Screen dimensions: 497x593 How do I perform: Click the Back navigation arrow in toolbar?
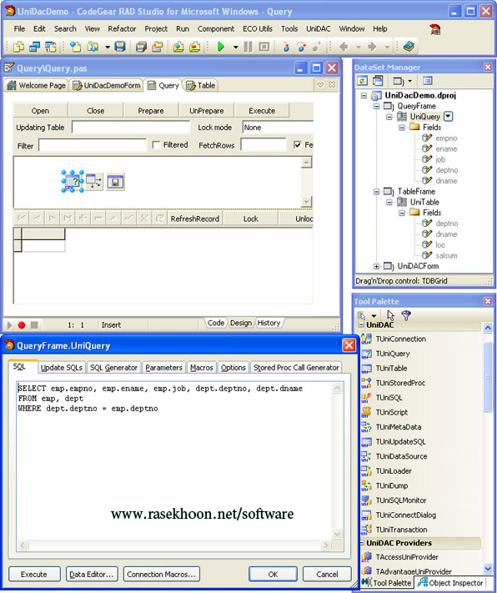click(344, 47)
